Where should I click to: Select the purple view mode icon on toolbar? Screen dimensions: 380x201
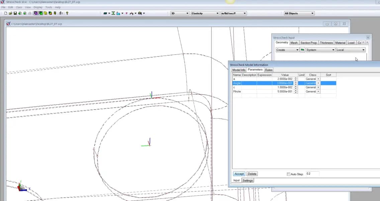pyautogui.click(x=36, y=13)
